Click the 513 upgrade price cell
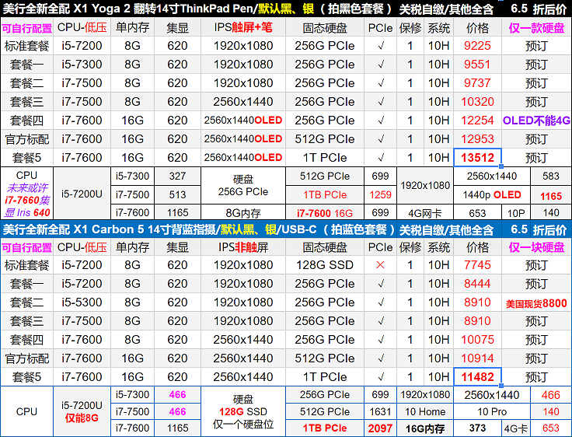 (x=177, y=194)
